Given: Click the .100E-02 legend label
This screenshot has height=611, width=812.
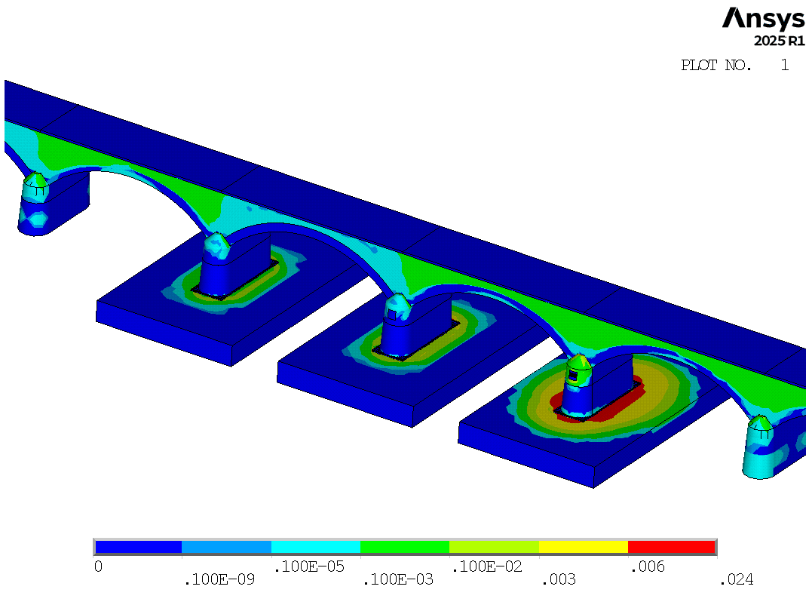Looking at the screenshot, I should [487, 566].
